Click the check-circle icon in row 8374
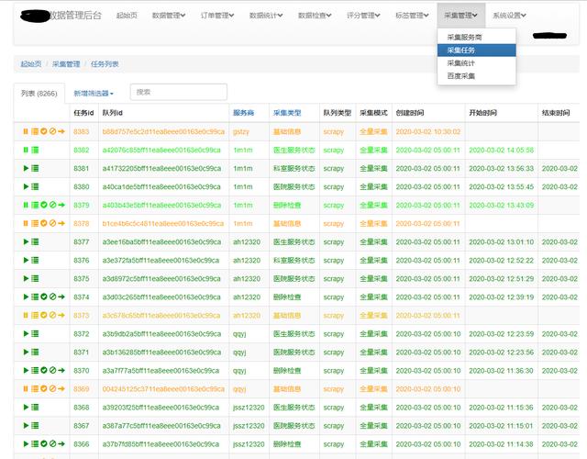Viewport: 587px width, 459px height. pyautogui.click(x=44, y=297)
